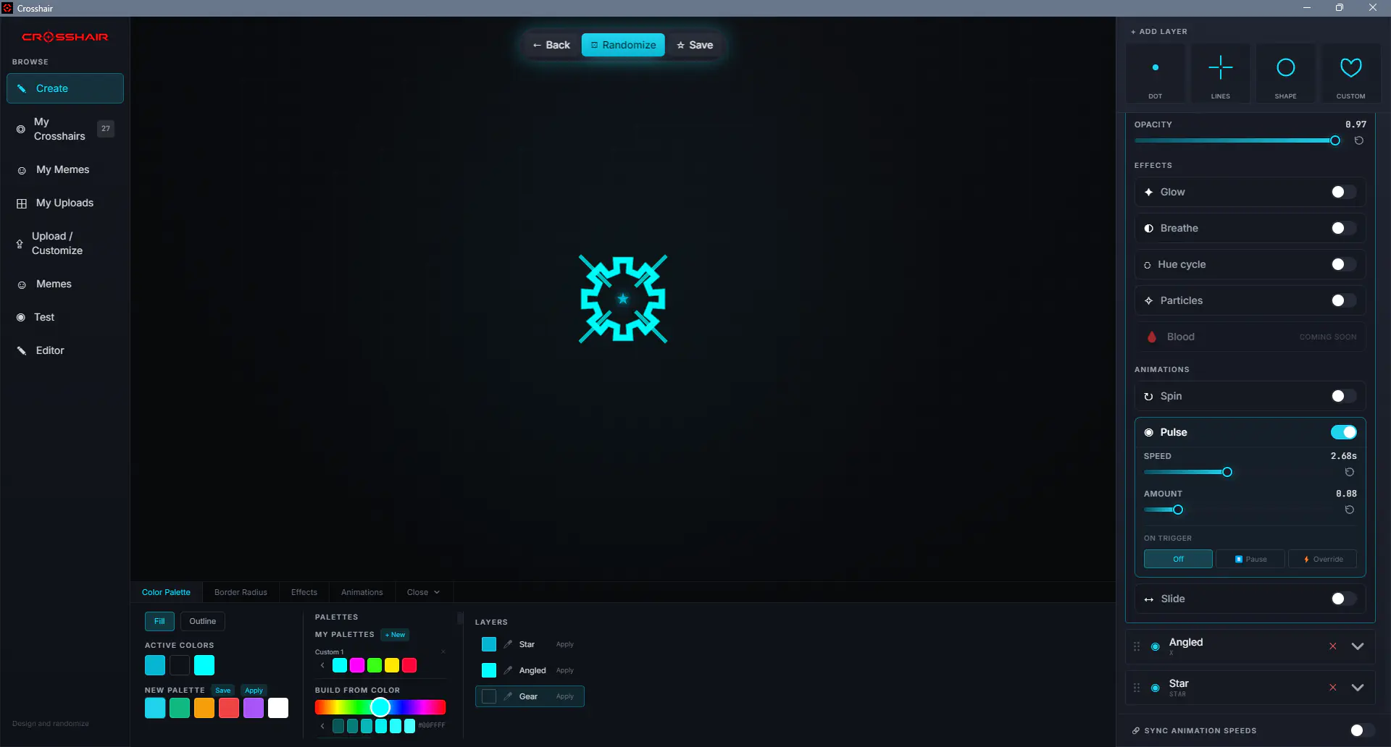This screenshot has width=1391, height=747.
Task: Apply the new palette
Action: tap(254, 691)
